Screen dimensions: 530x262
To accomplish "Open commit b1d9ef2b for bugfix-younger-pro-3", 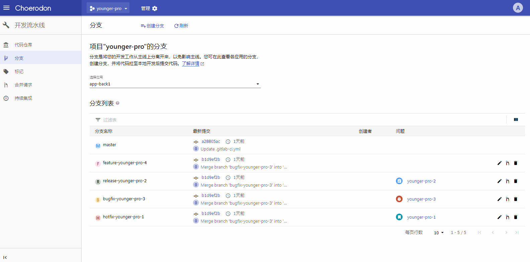I will click(211, 196).
